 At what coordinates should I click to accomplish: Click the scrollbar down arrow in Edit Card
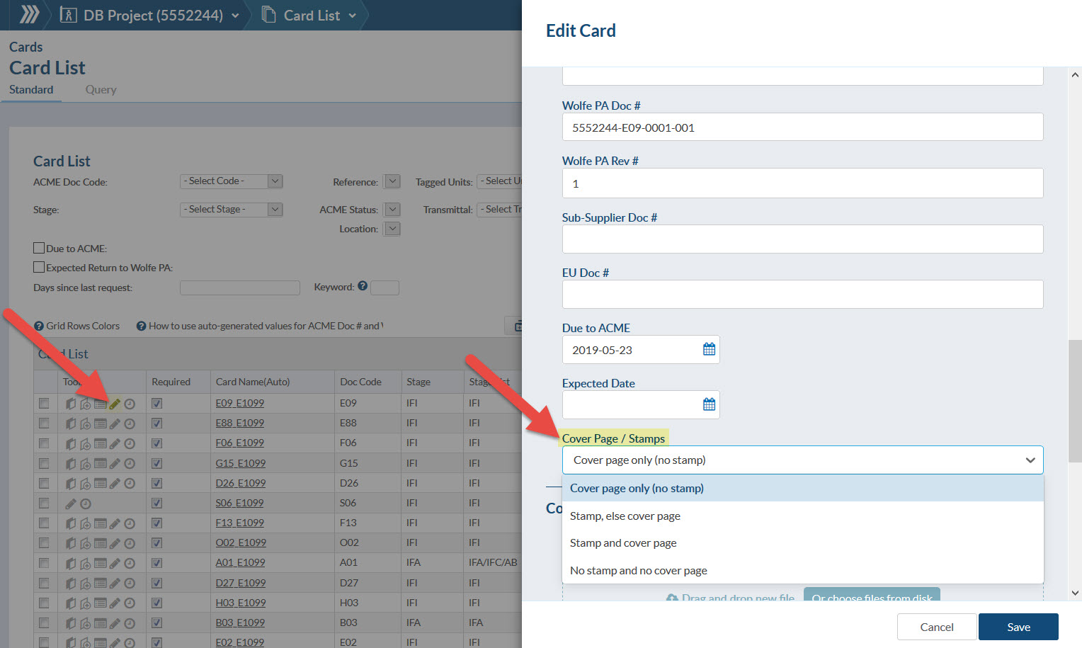click(1075, 593)
